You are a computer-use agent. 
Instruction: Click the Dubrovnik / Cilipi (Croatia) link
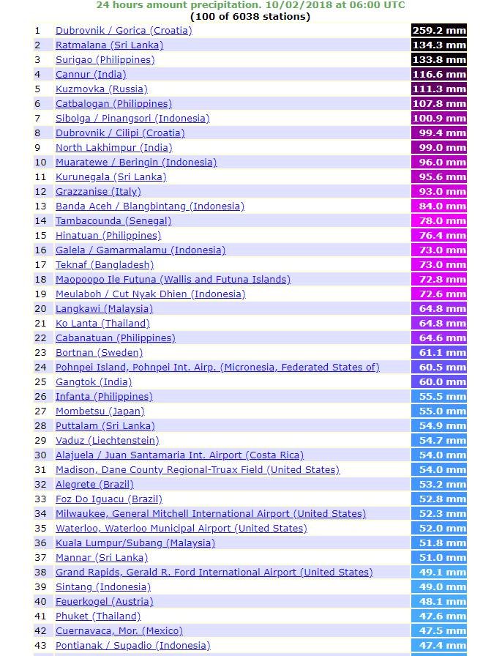[x=120, y=133]
